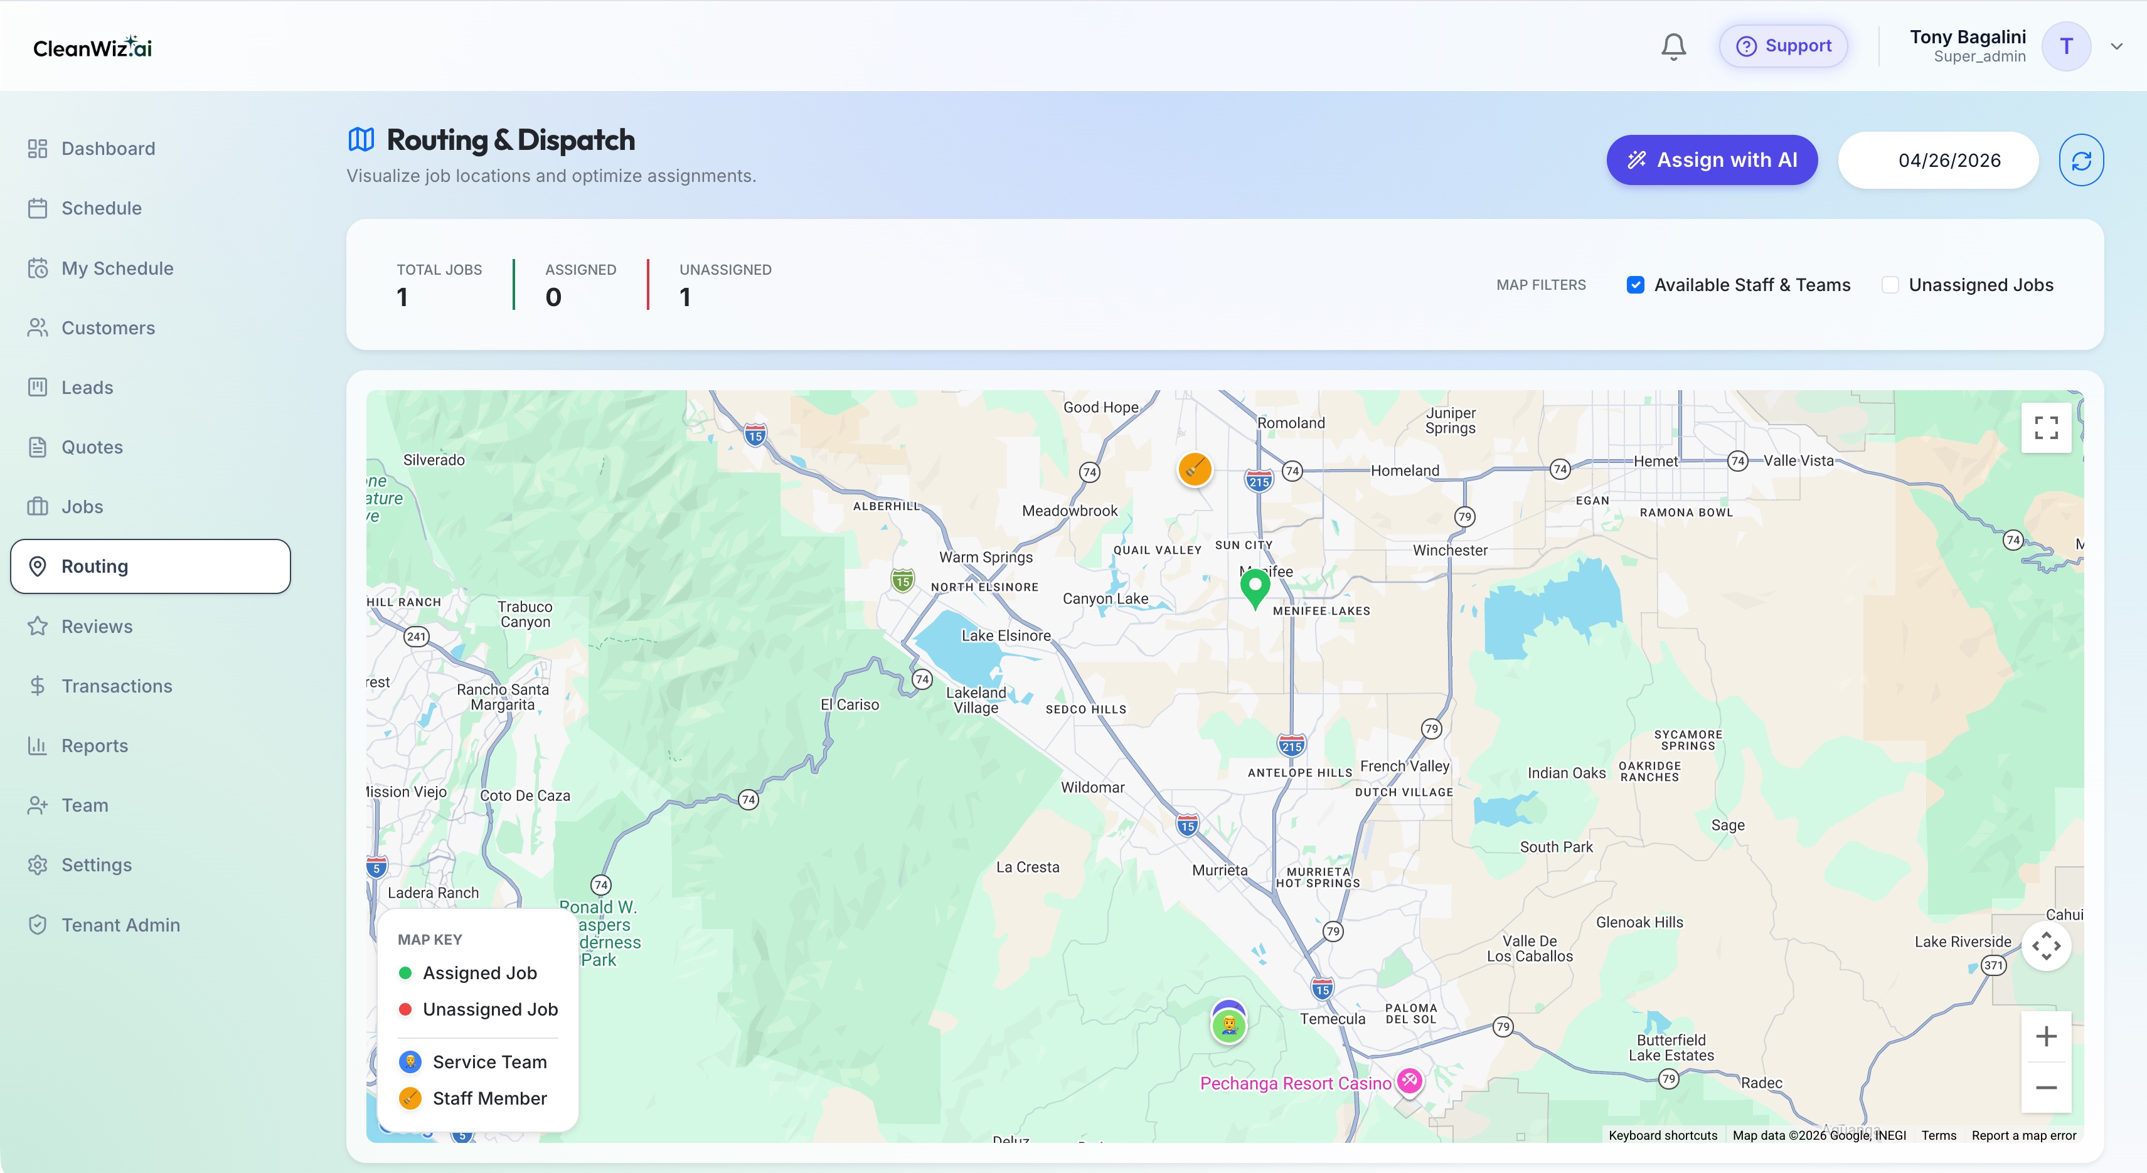
Task: Click the Dashboard grid icon
Action: point(38,148)
